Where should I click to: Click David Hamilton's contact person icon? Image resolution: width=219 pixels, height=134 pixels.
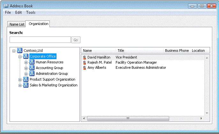[x=85, y=58]
